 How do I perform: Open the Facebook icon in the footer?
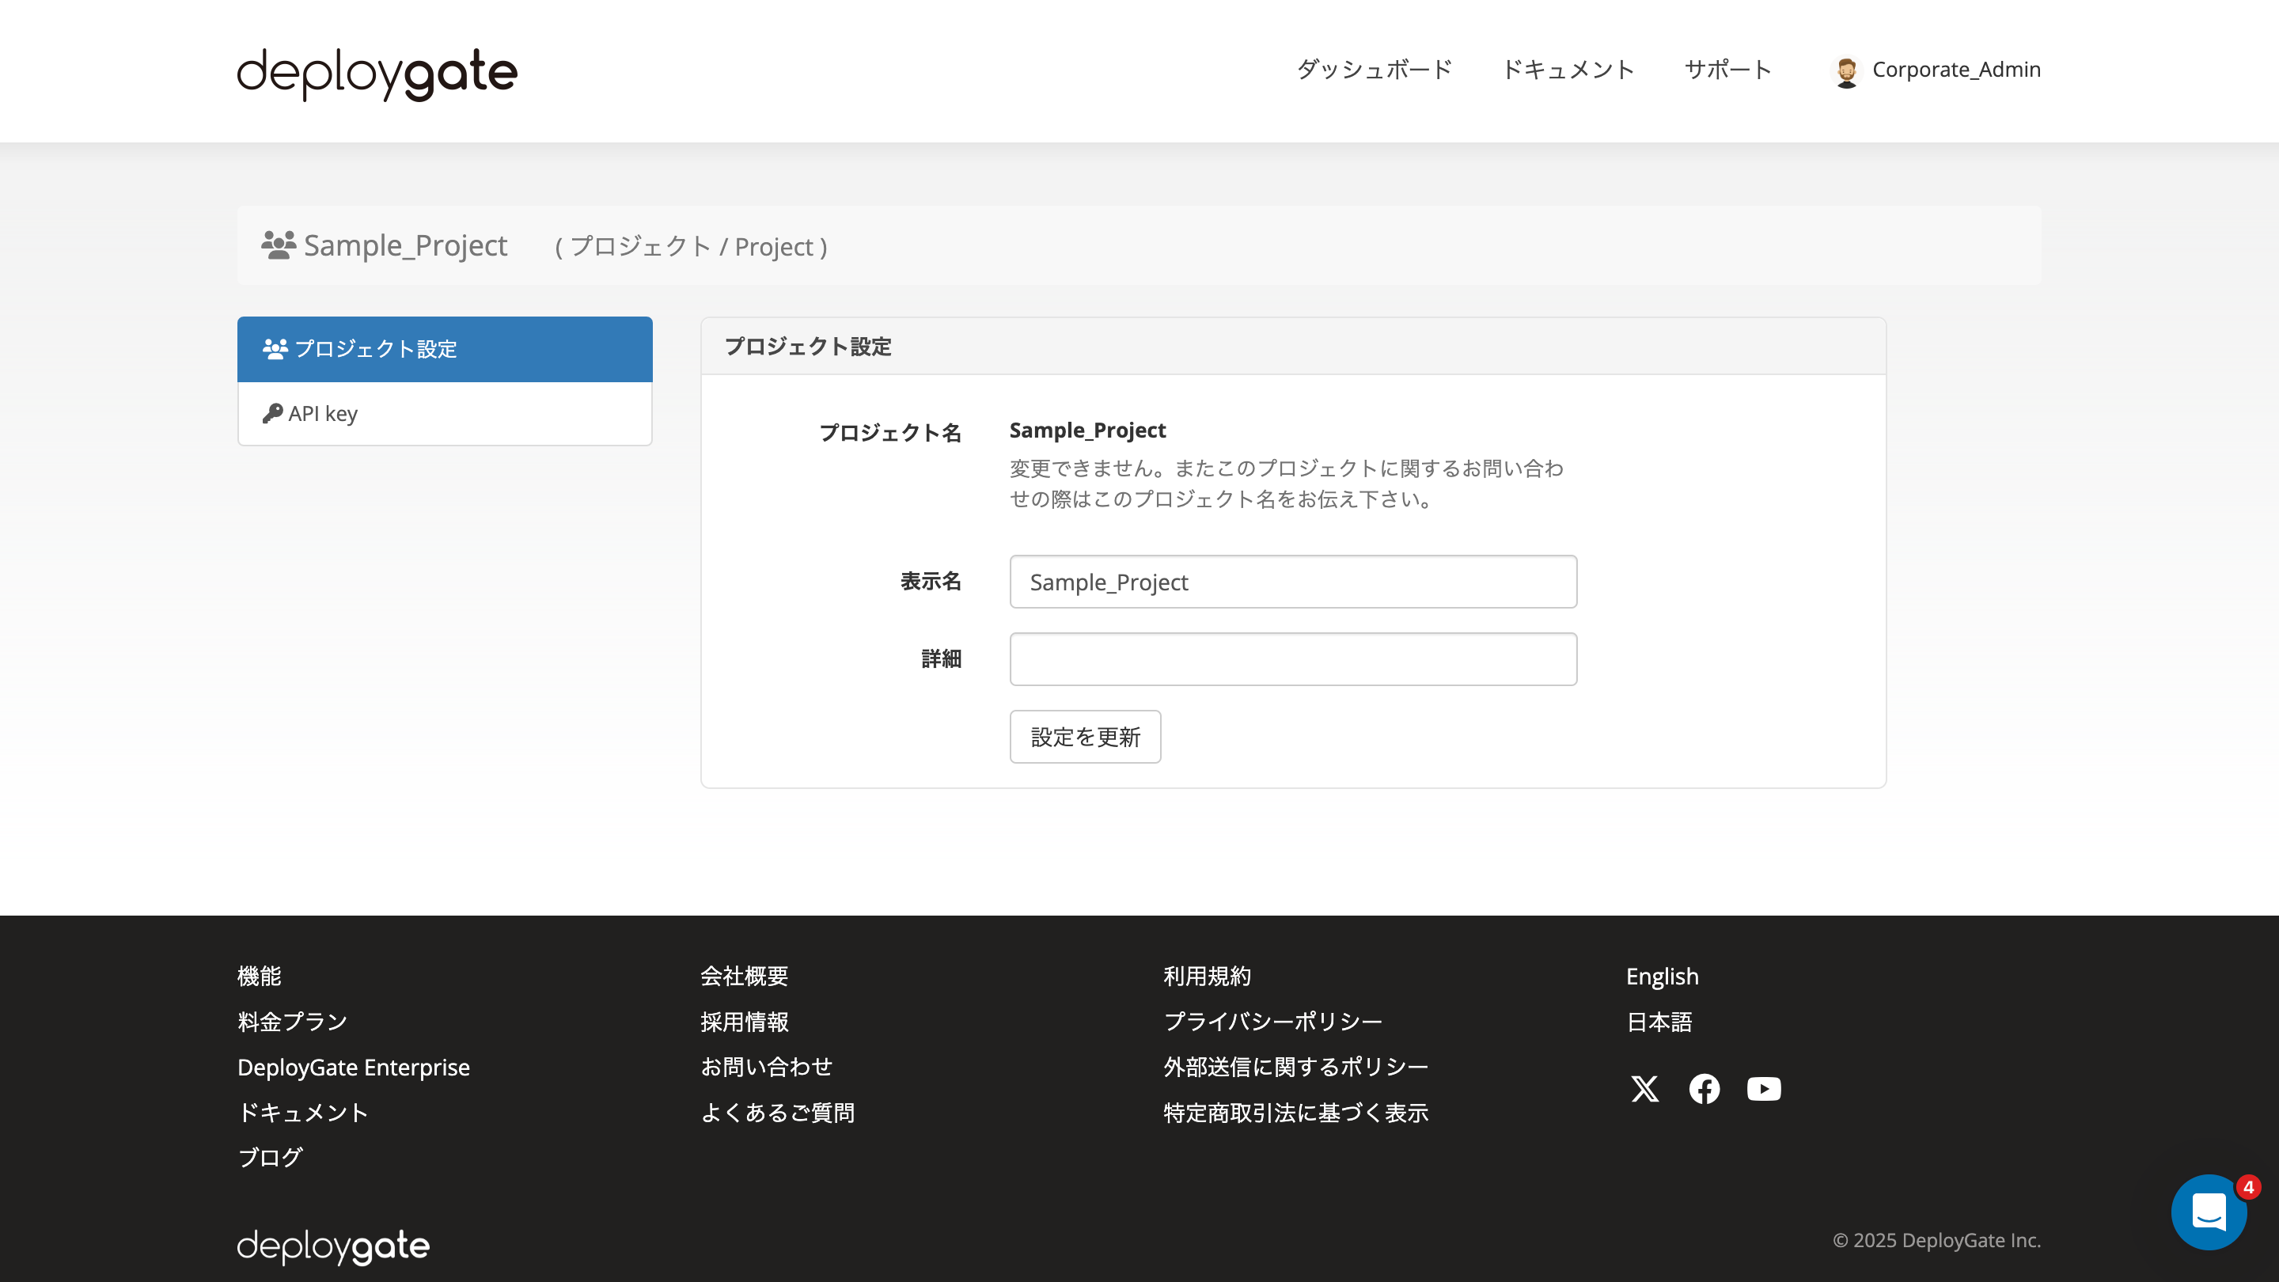click(1704, 1089)
